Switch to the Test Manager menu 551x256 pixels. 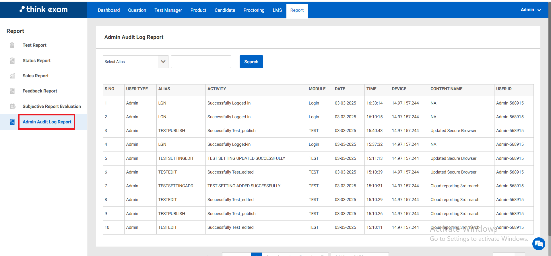point(168,10)
